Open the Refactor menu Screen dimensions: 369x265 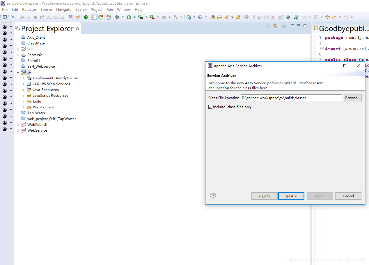[x=29, y=9]
